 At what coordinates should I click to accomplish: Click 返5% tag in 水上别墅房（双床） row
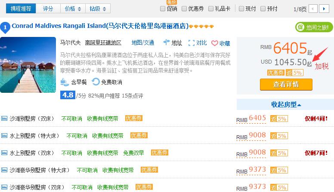pos(279,153)
